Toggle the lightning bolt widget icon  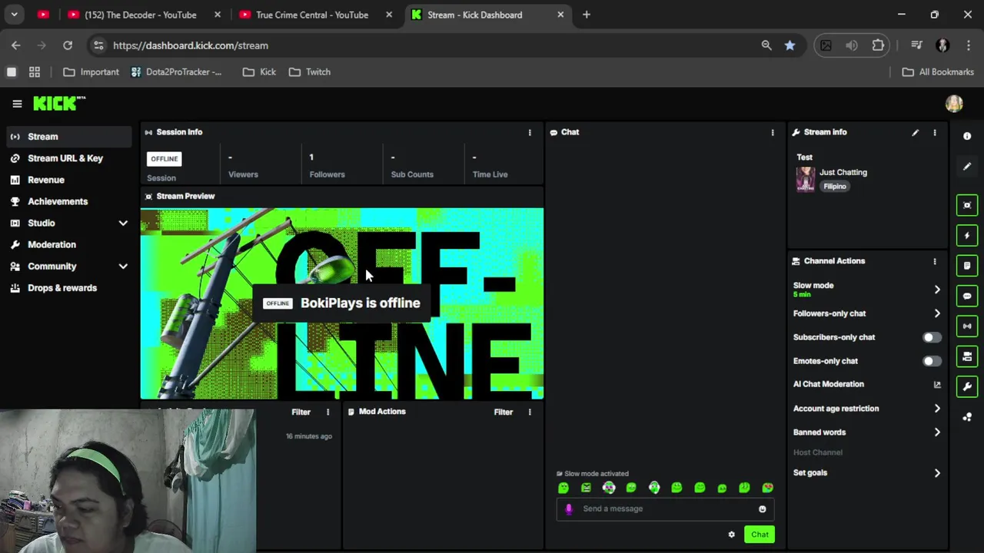(967, 235)
